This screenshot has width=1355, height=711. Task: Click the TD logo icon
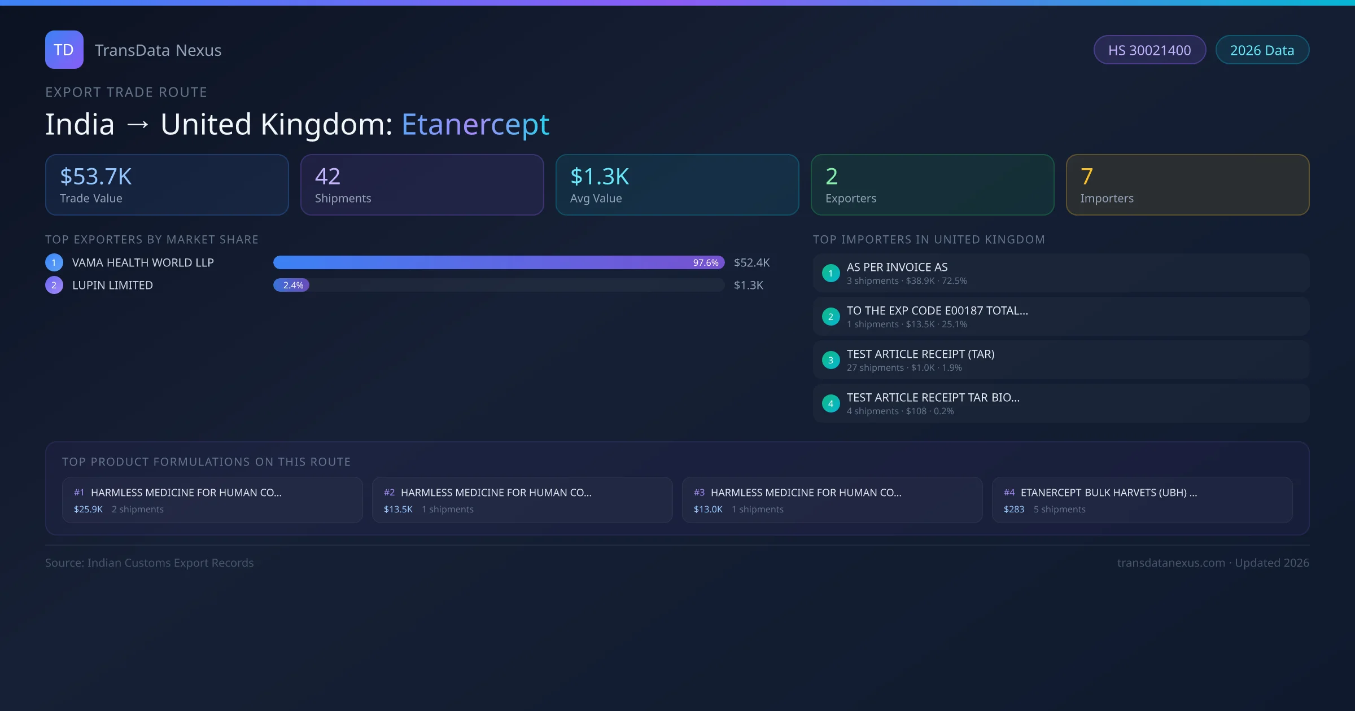64,50
